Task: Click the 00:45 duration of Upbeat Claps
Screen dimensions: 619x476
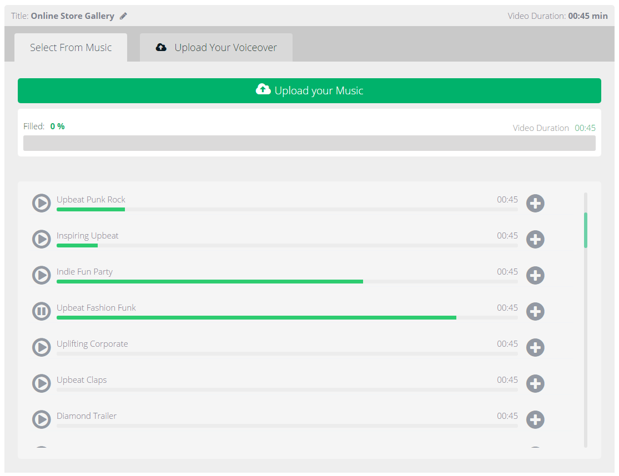Action: click(x=507, y=380)
